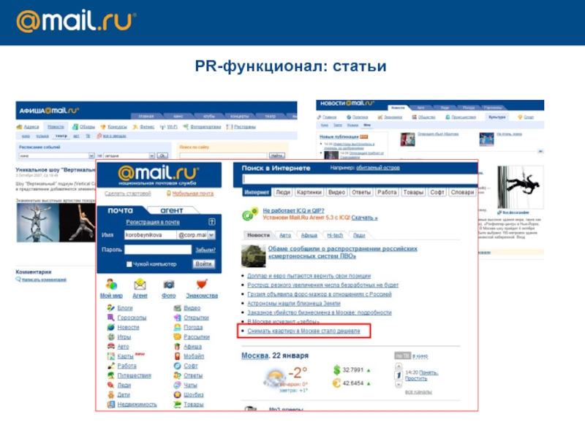Viewport: 585px width, 438px height.
Task: Click the Новости globe icon
Action: (111, 327)
